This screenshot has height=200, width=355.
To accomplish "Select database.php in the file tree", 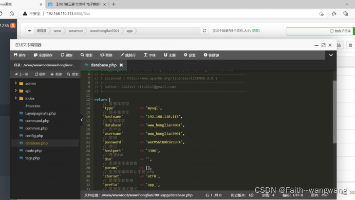I will pyautogui.click(x=36, y=143).
